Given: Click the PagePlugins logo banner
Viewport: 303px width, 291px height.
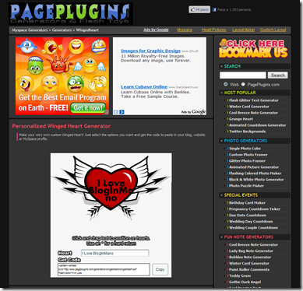Looking at the screenshot, I should [x=71, y=14].
